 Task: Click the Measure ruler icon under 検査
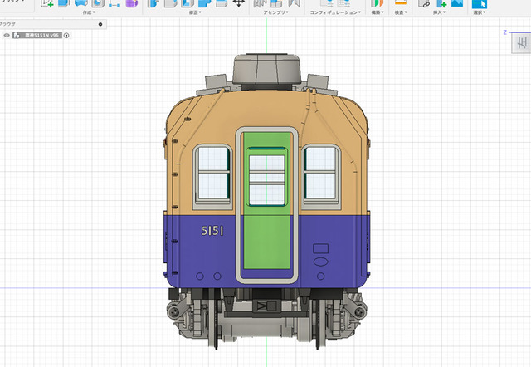pyautogui.click(x=400, y=3)
